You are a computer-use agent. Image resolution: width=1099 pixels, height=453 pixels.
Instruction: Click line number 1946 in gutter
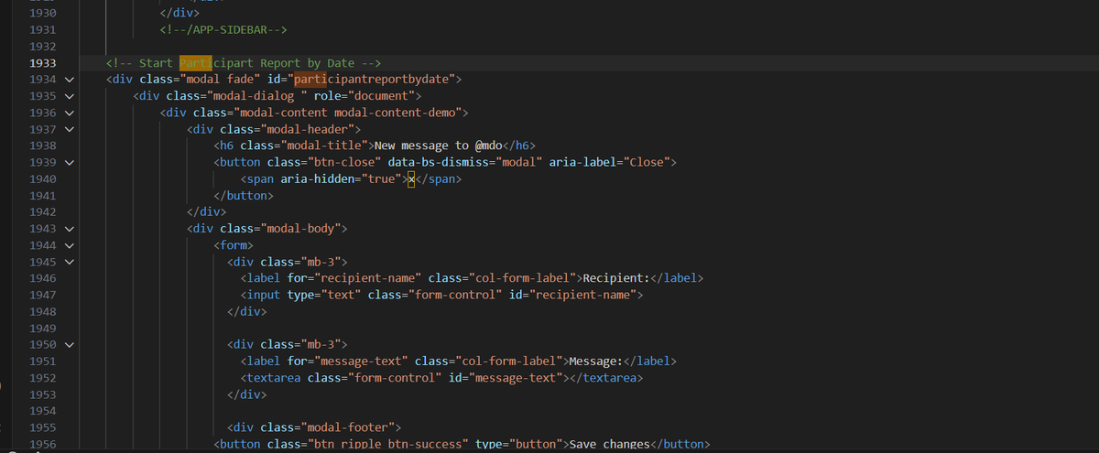[x=42, y=278]
